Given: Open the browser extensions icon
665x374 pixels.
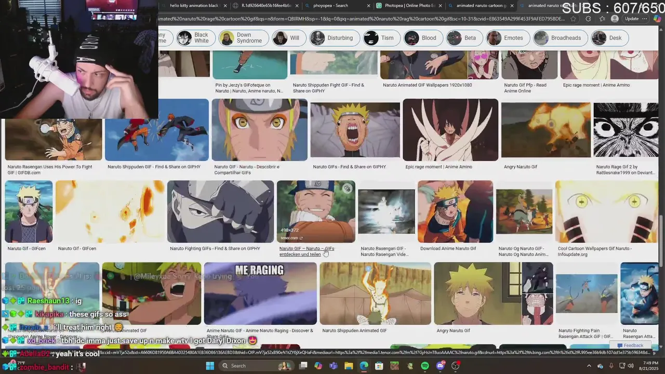Looking at the screenshot, I should (x=588, y=19).
